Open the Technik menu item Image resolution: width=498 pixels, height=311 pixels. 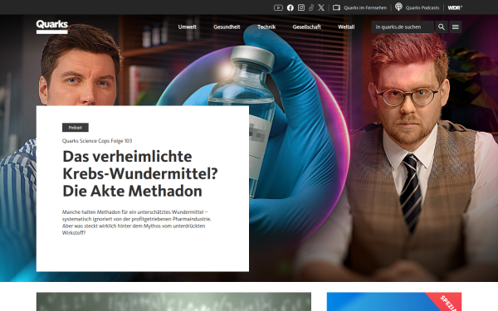tap(266, 27)
